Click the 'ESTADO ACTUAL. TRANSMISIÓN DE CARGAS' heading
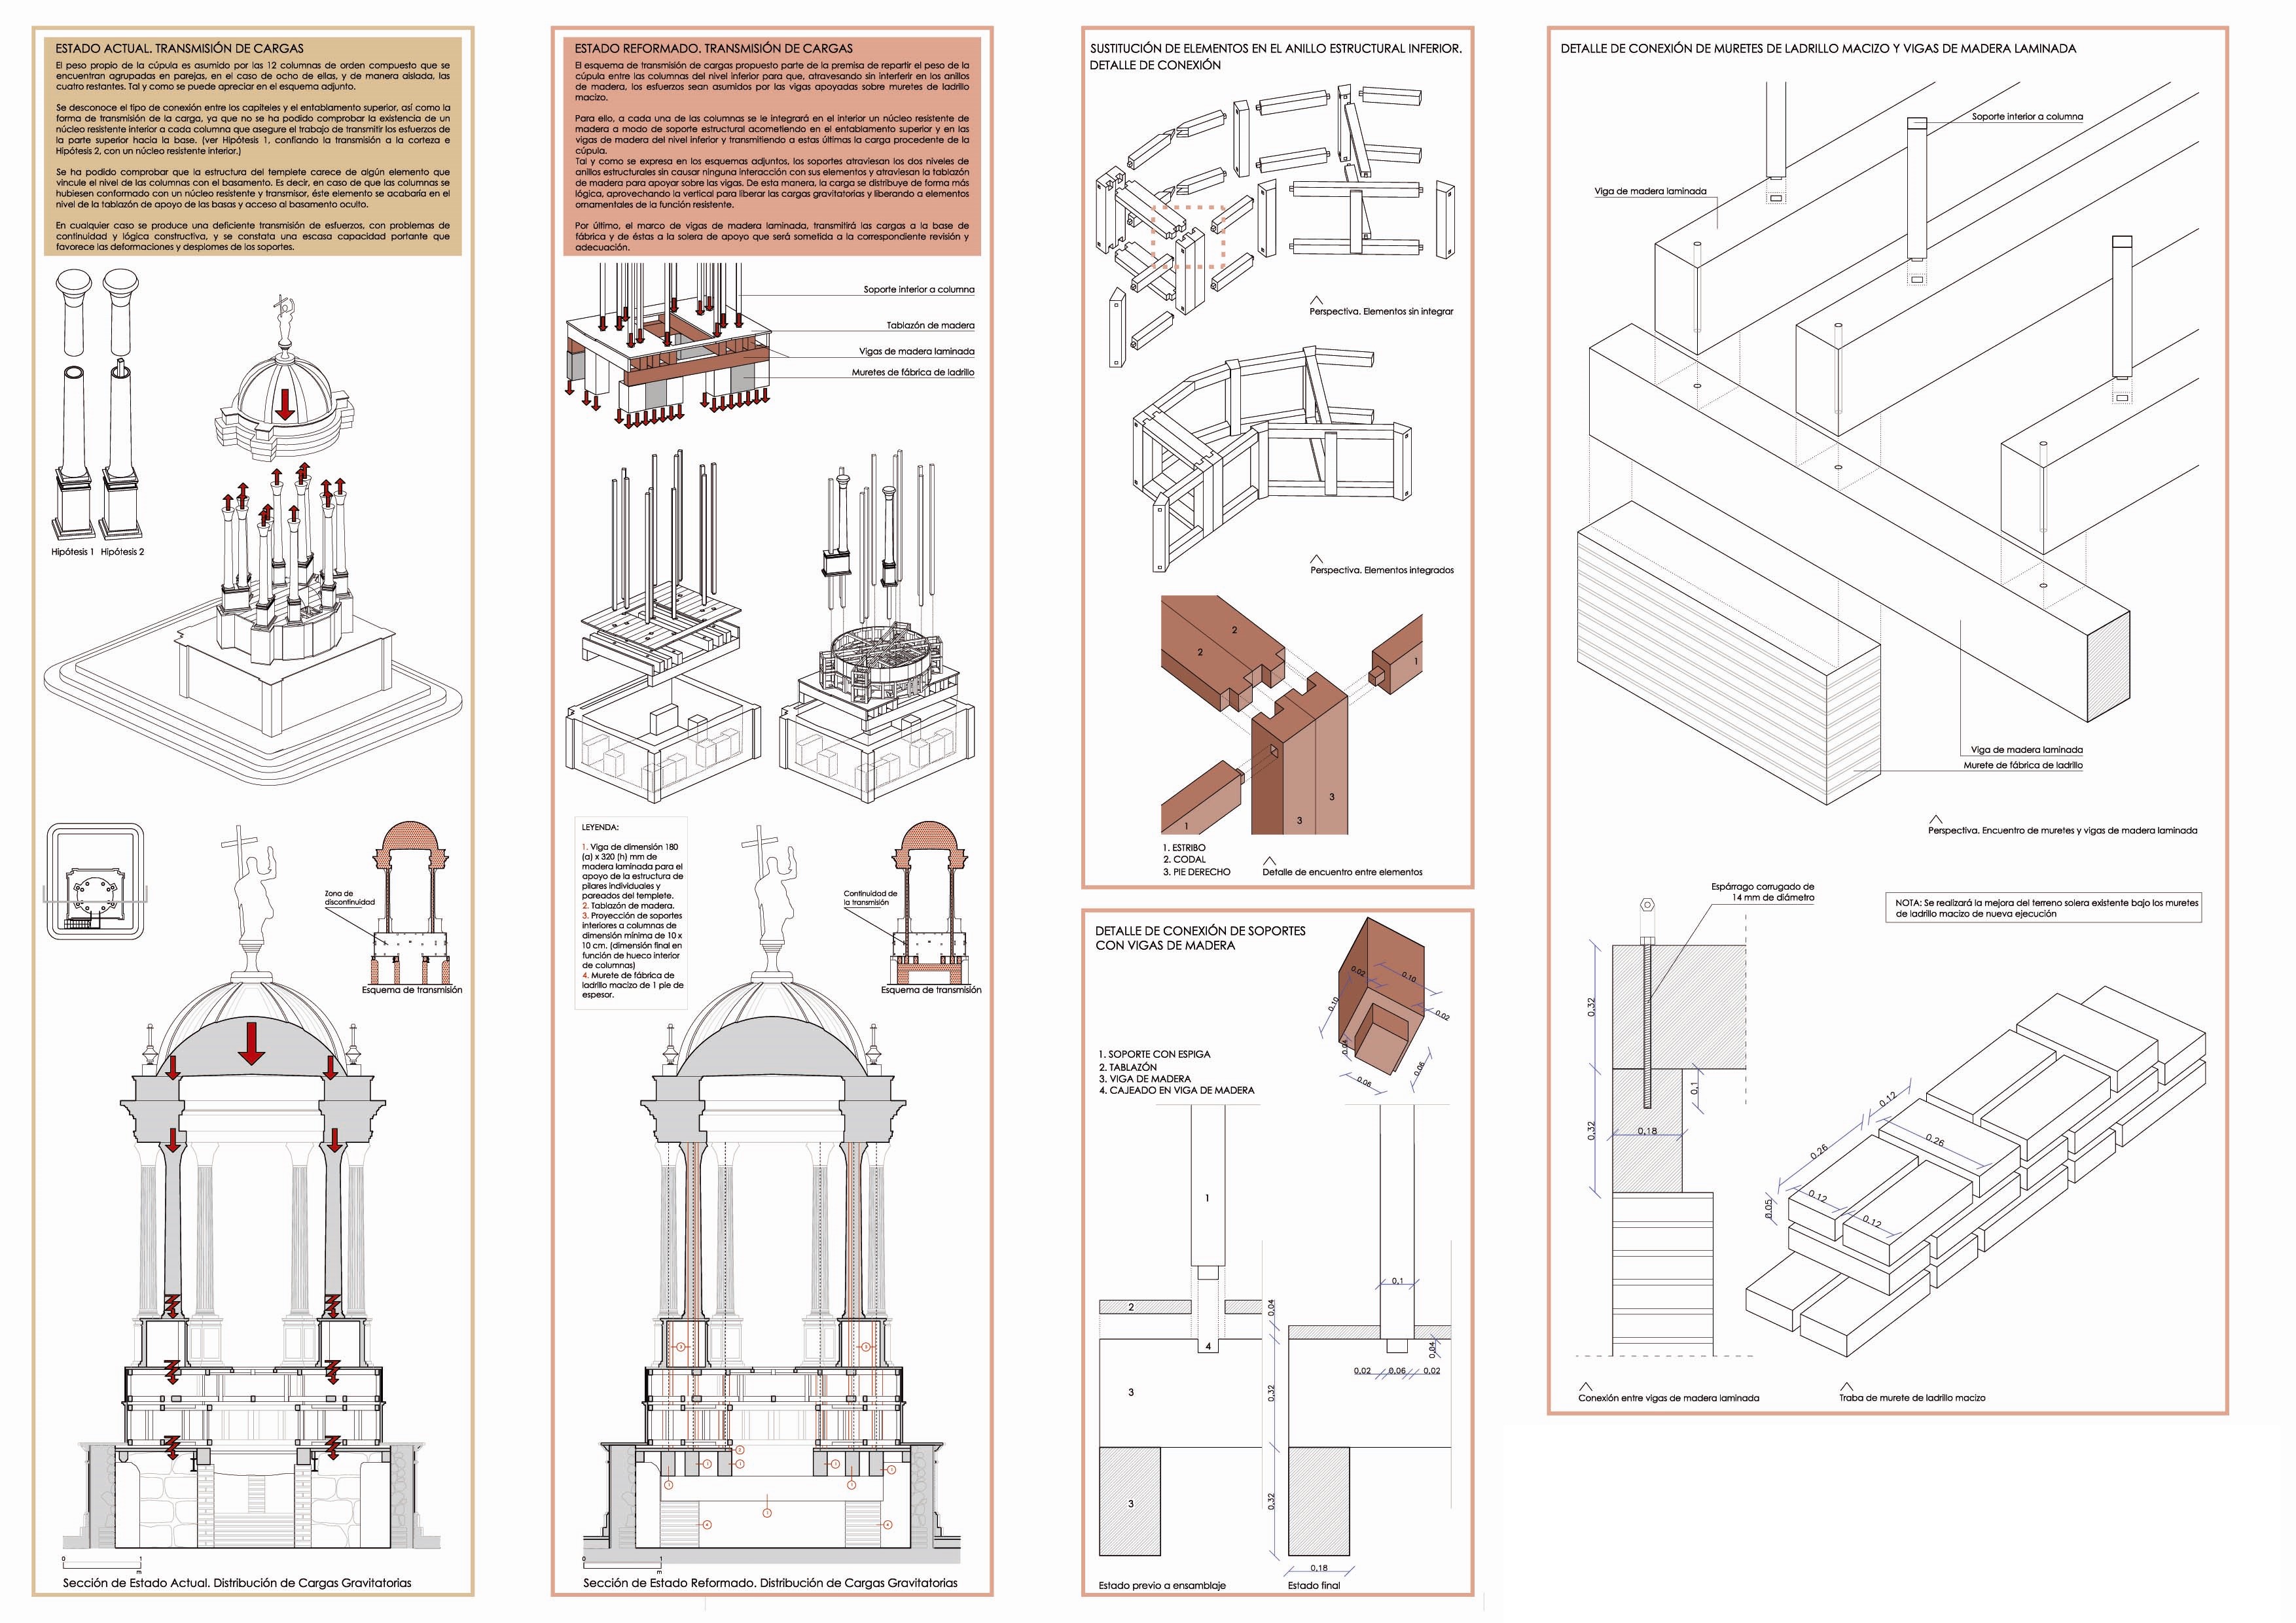The height and width of the screenshot is (1623, 2296). coord(179,48)
